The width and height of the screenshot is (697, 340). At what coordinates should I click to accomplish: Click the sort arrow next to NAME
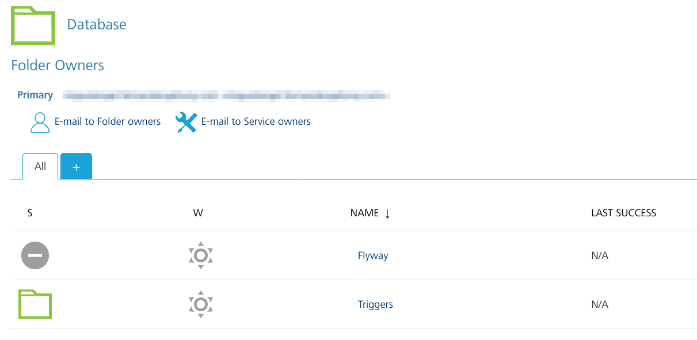click(387, 213)
